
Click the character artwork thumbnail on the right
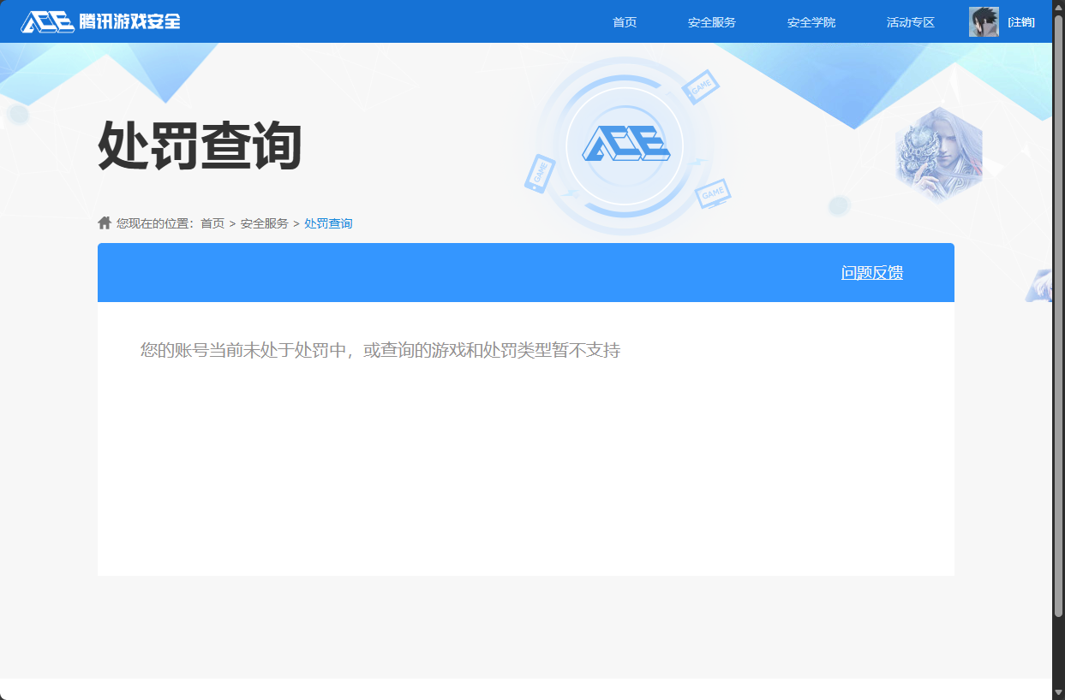click(x=939, y=154)
